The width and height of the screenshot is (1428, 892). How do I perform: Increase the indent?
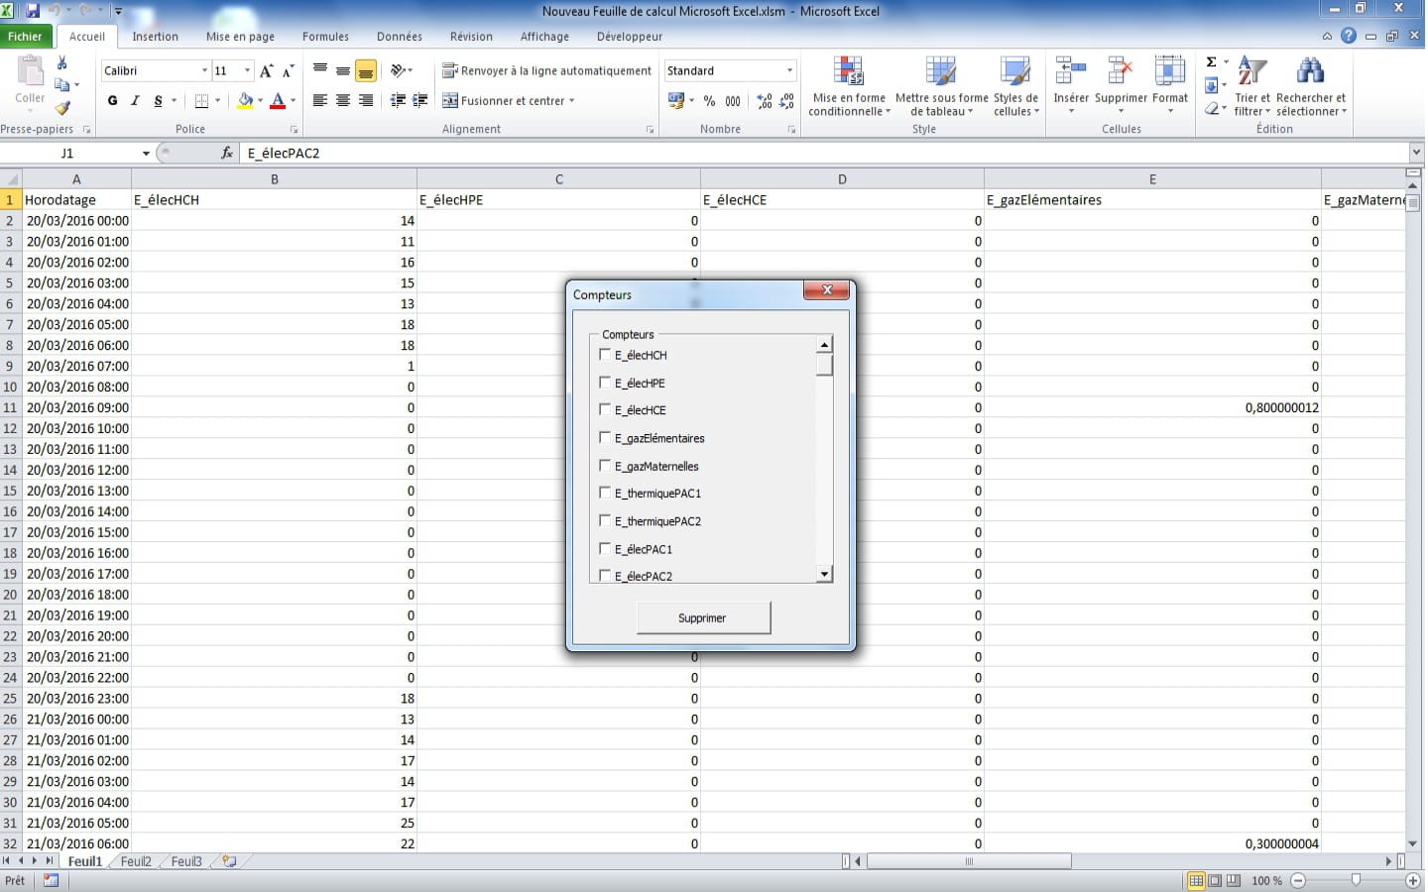[420, 100]
